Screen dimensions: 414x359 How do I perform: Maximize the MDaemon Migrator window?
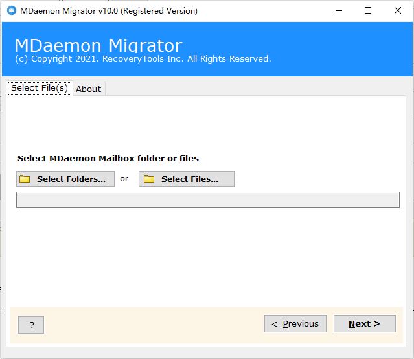[x=368, y=10]
